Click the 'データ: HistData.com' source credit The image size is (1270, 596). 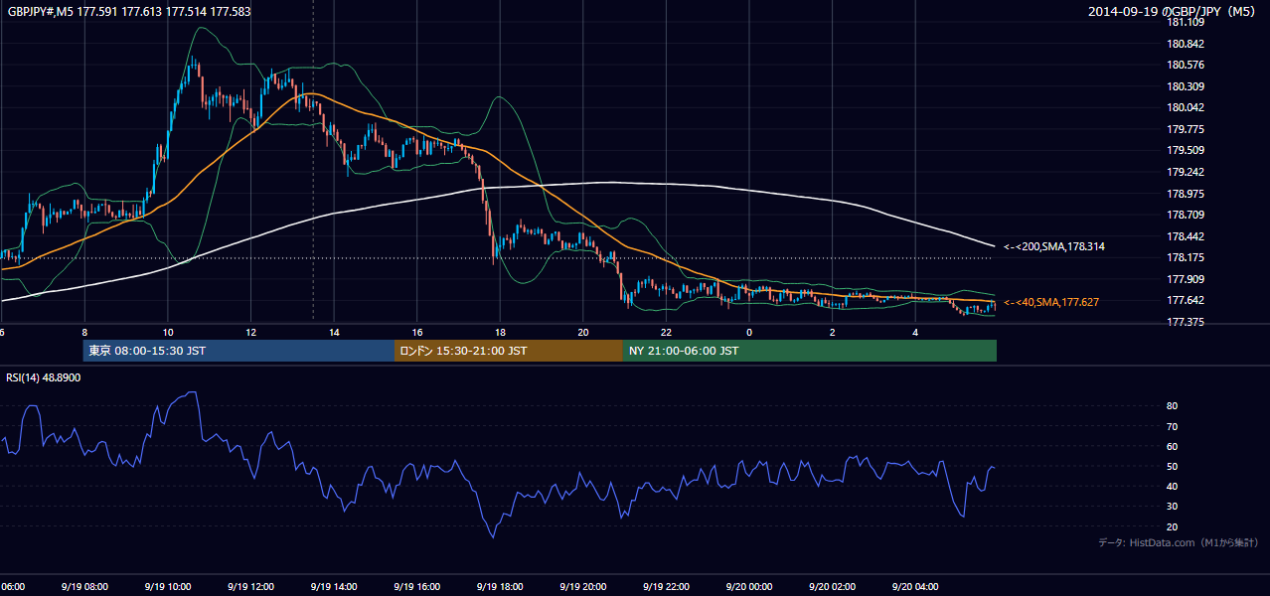[1179, 542]
